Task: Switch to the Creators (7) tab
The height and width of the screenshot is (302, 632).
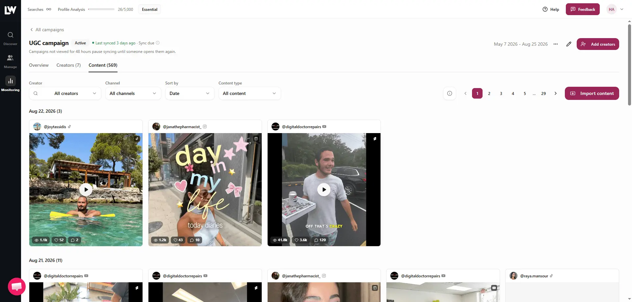Action: 68,65
